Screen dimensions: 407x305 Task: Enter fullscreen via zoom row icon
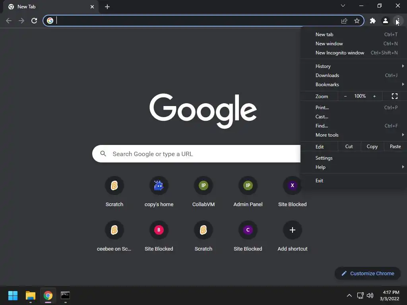(395, 96)
